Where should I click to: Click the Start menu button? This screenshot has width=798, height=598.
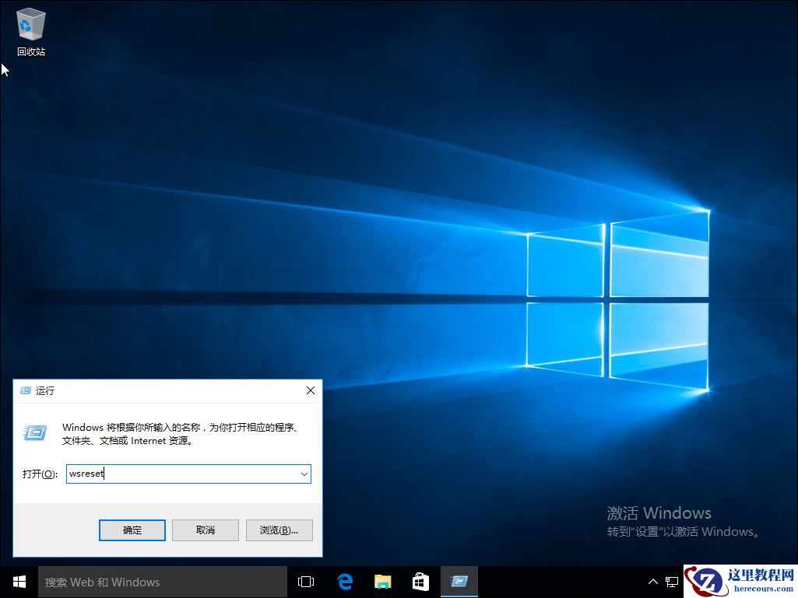coord(18,582)
